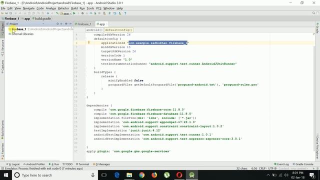Viewport: 320px width, 180px height.
Task: Click the taskbar clock showing 8:01 PM
Action: point(298,175)
